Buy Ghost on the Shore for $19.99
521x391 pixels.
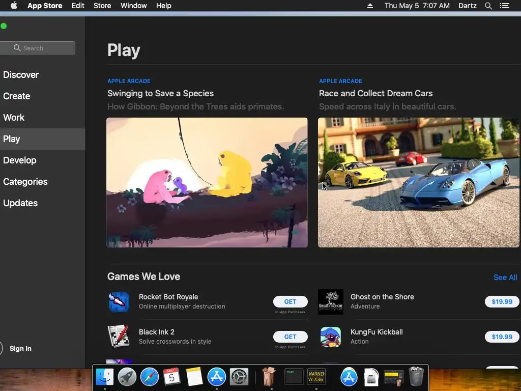(x=502, y=301)
